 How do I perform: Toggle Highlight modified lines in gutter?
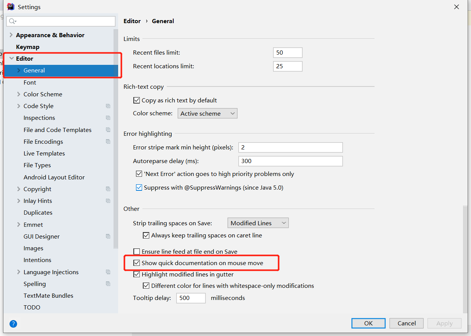[x=137, y=274]
